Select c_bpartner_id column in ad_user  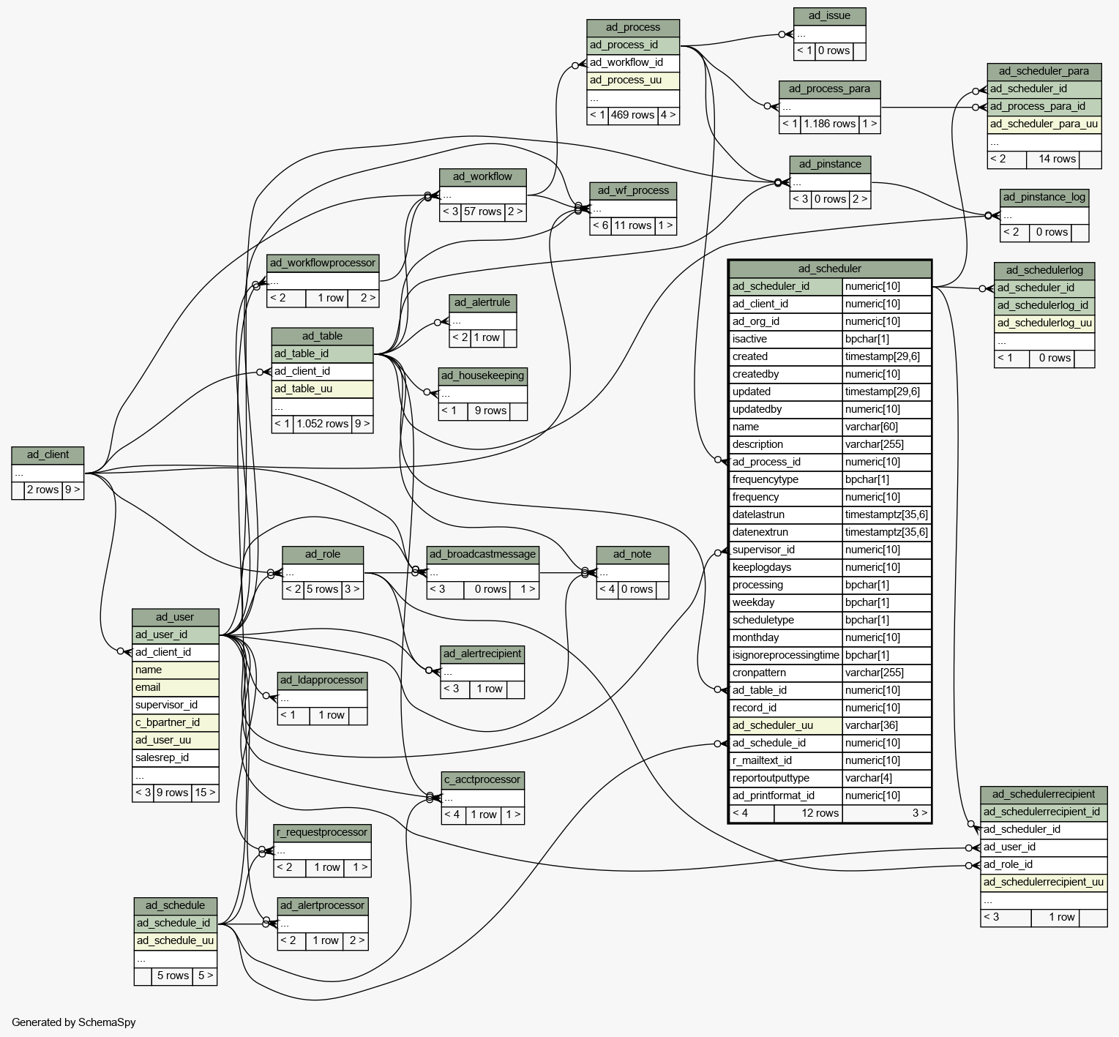coord(175,723)
